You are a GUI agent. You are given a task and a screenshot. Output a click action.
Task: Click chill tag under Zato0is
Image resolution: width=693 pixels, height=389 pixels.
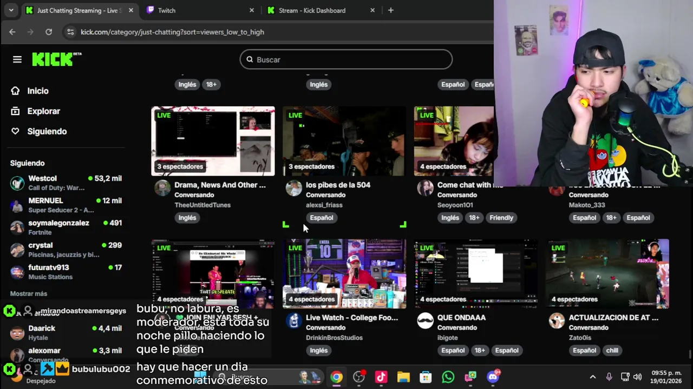click(x=612, y=350)
